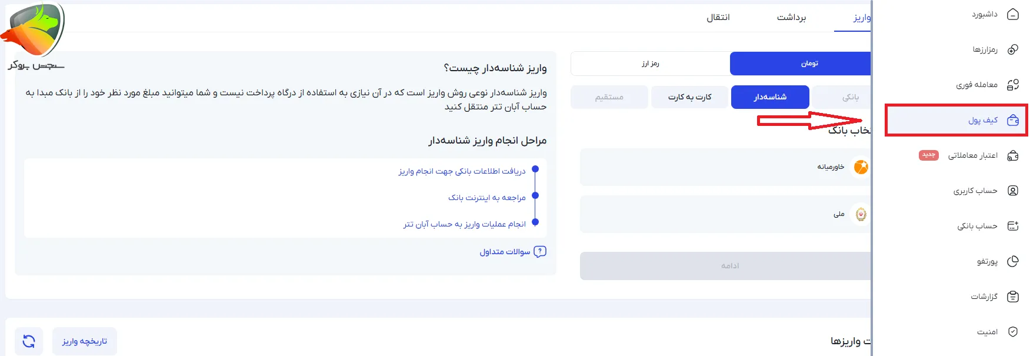Choose the بانکی deposit method
1030x356 pixels.
(x=842, y=97)
